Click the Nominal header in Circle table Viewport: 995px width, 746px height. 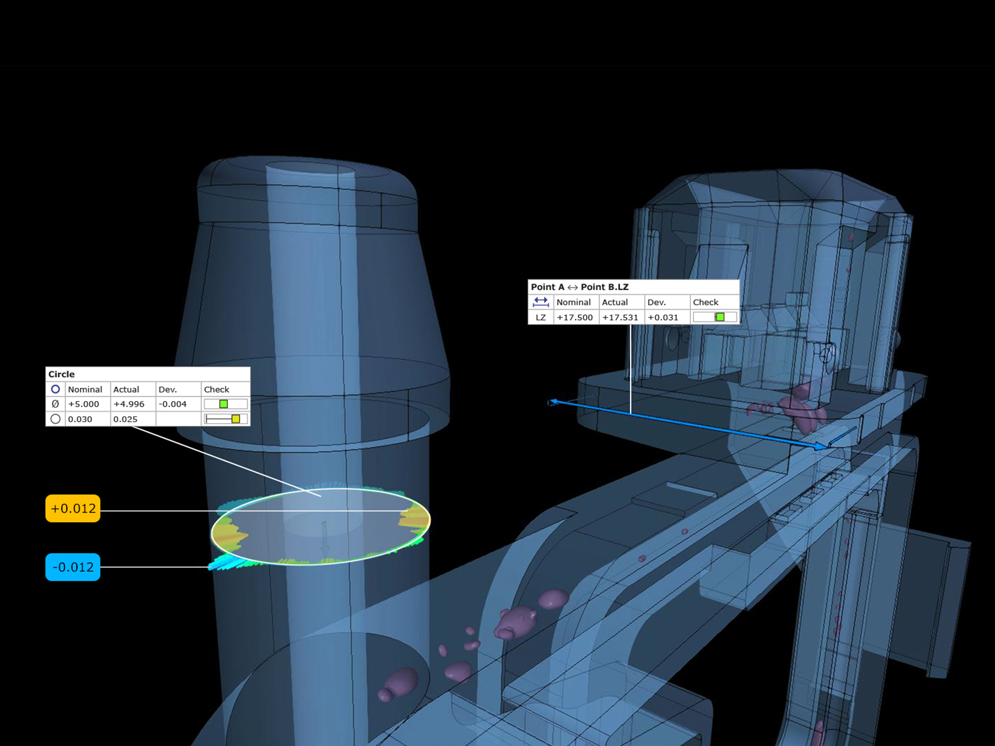(85, 389)
